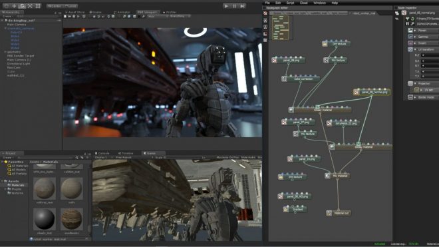This screenshot has width=439, height=247.
Task: Select the Unity Rect transform tool
Action: pos(38,5)
